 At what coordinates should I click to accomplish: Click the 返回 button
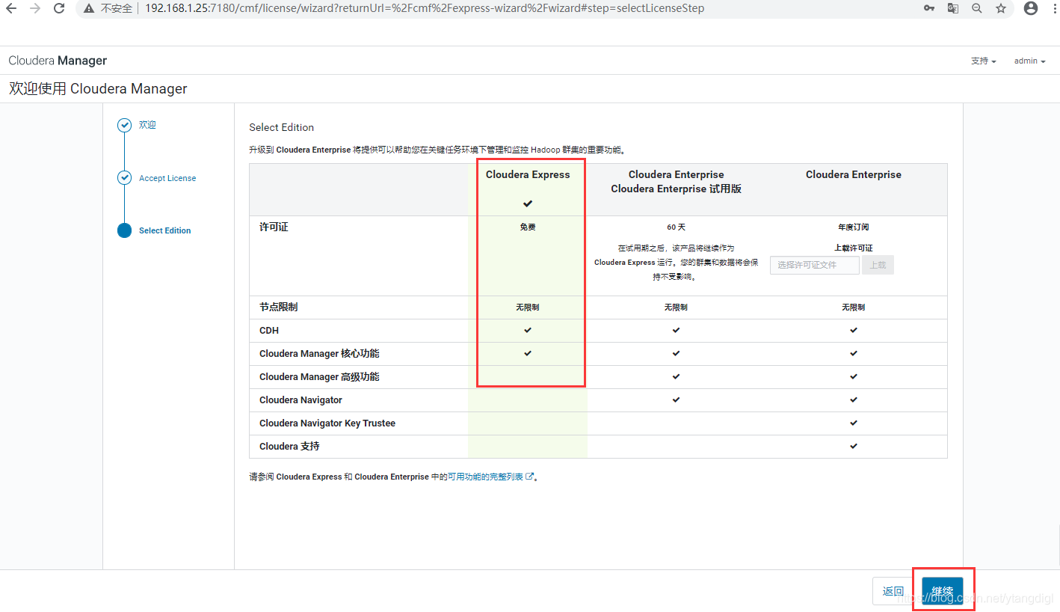[893, 591]
